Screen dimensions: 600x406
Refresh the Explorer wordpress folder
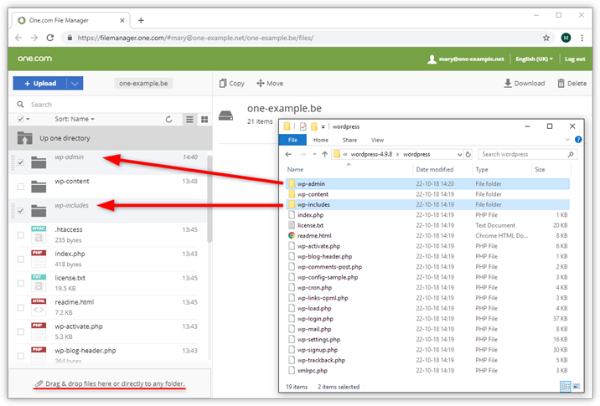(468, 155)
